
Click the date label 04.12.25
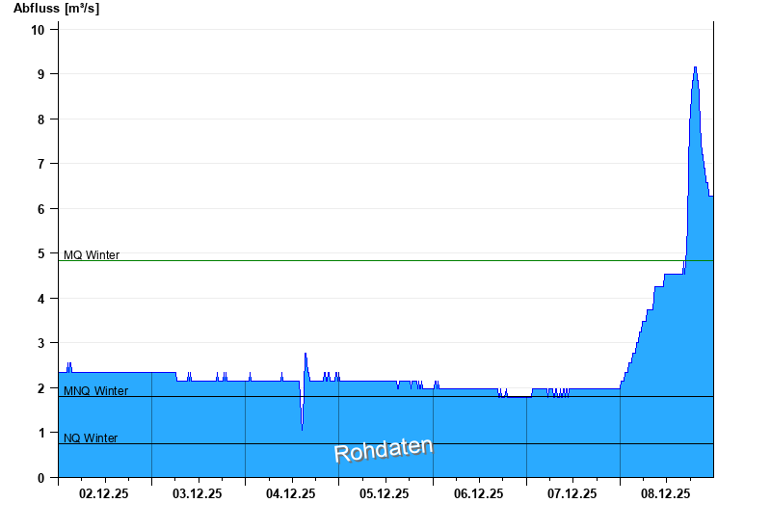[291, 493]
